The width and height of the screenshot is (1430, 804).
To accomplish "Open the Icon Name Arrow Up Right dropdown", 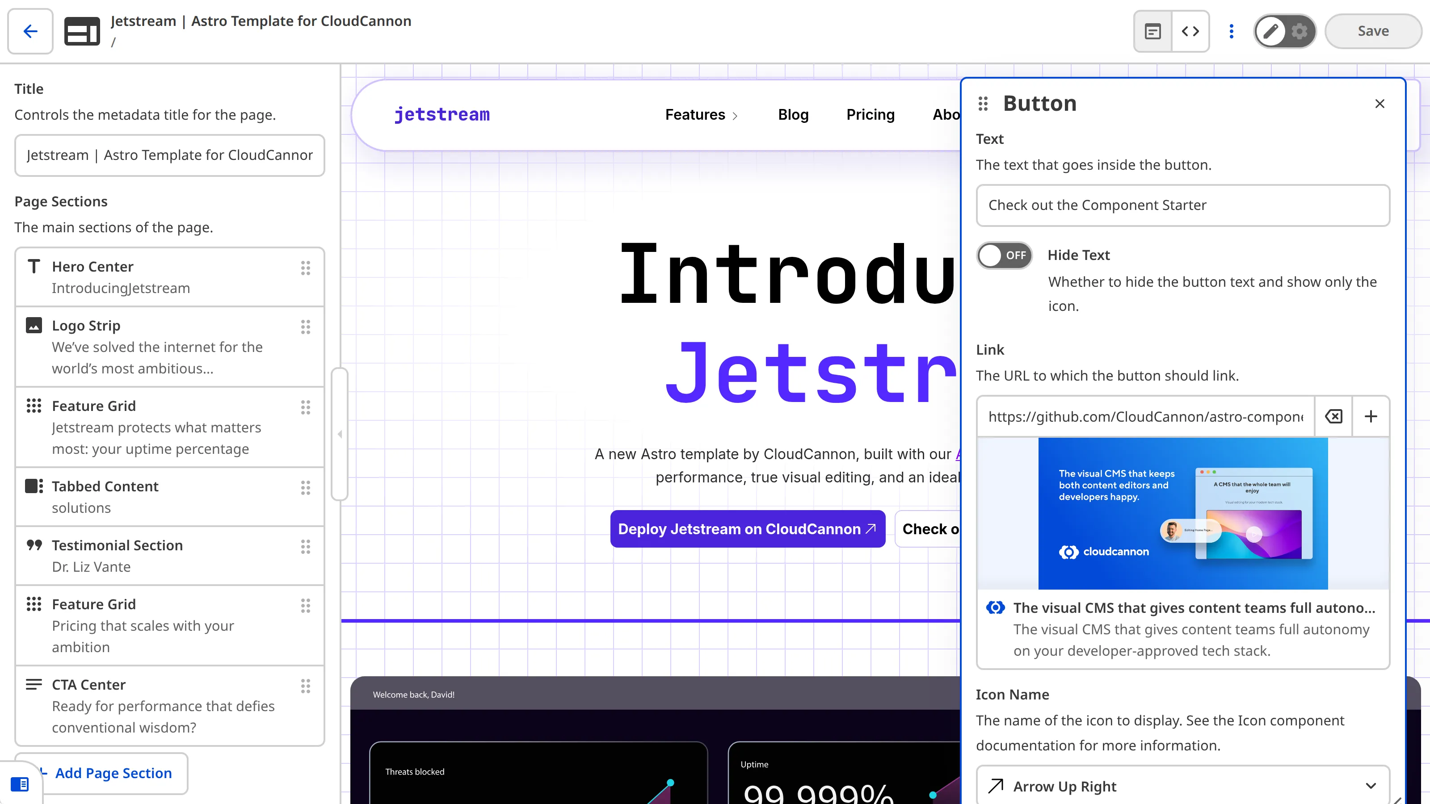I will 1183,786.
